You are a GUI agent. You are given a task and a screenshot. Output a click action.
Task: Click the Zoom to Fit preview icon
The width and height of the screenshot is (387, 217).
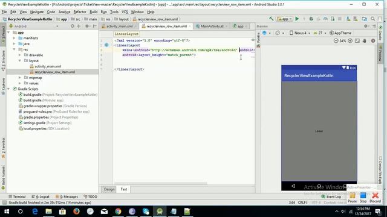[357, 41]
